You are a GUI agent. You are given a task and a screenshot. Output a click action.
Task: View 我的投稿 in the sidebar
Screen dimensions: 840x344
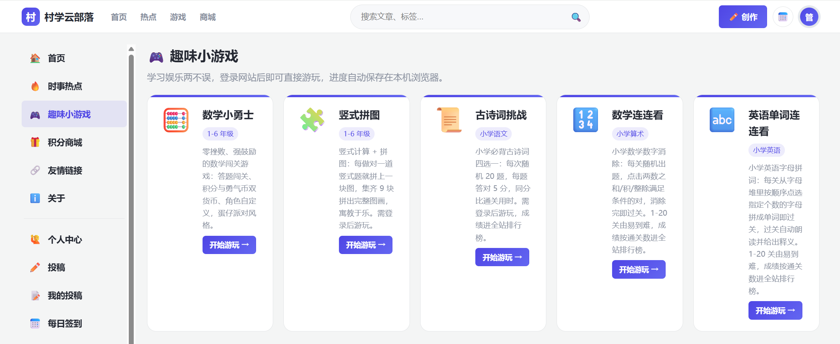74,295
